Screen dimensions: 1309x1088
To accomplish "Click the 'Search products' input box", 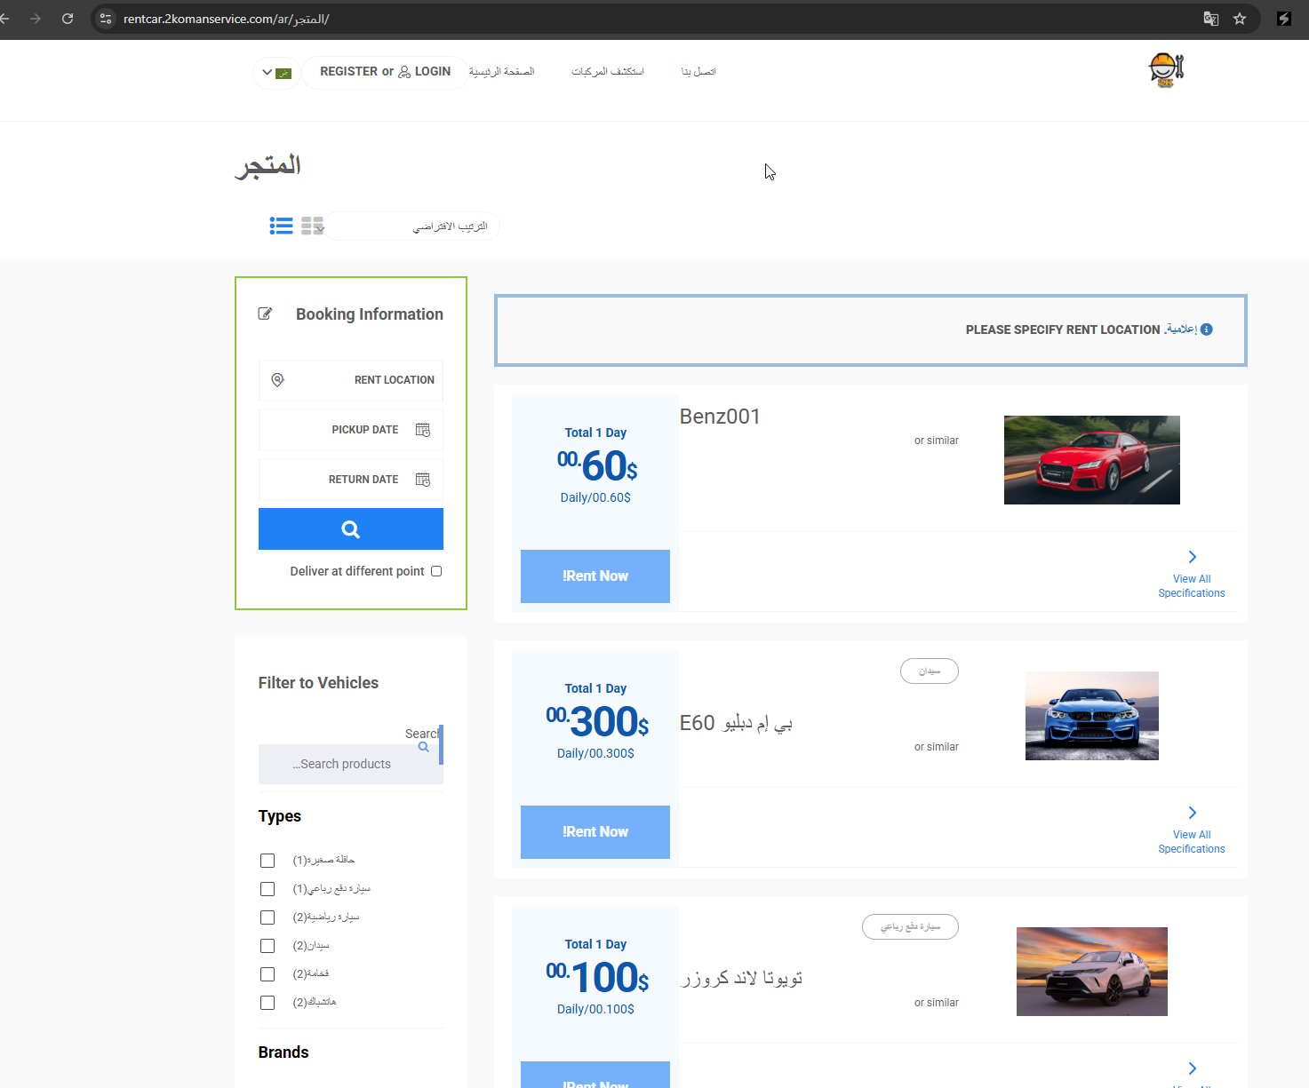I will (351, 764).
